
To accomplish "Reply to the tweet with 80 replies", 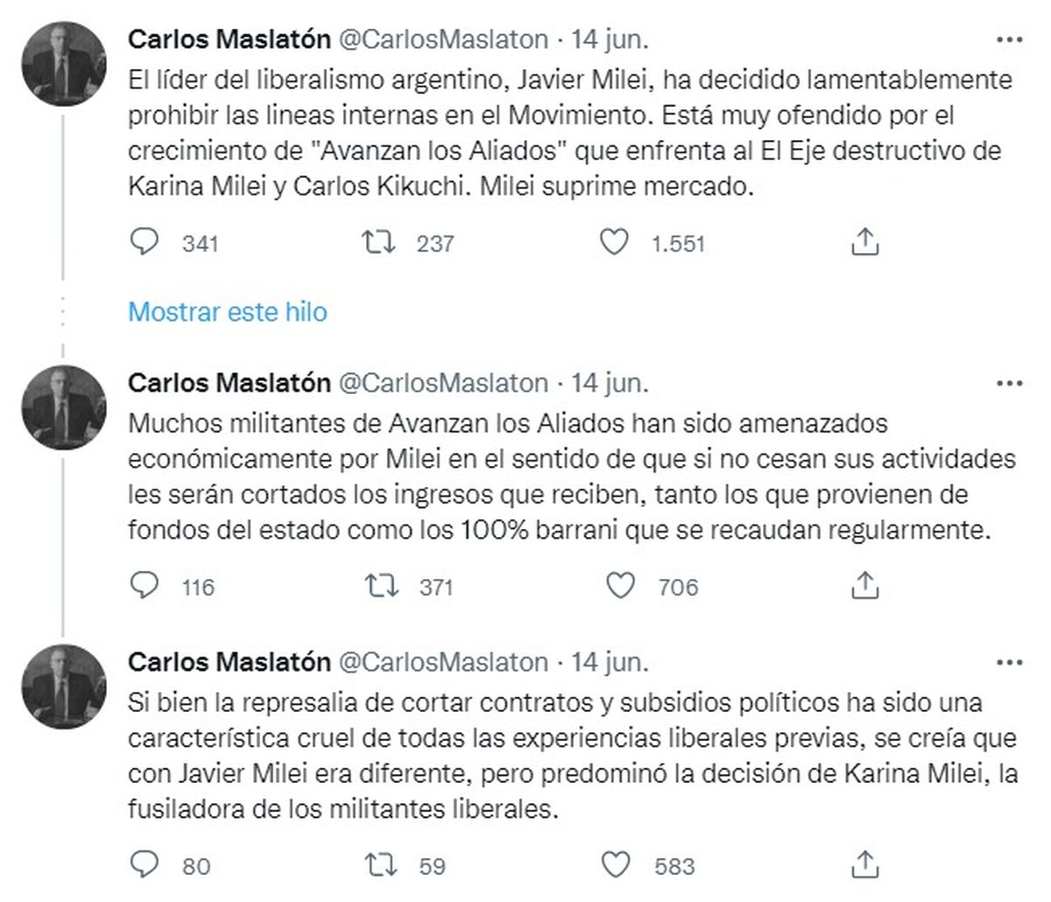I will 143,864.
